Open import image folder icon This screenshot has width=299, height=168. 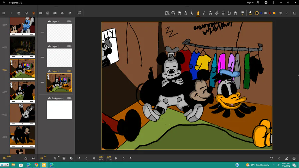(79, 13)
